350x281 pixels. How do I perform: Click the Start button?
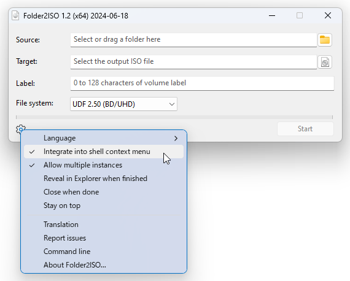click(305, 129)
